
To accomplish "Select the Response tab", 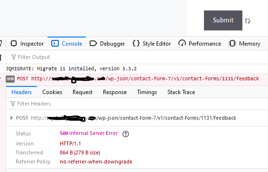I will 115,92.
